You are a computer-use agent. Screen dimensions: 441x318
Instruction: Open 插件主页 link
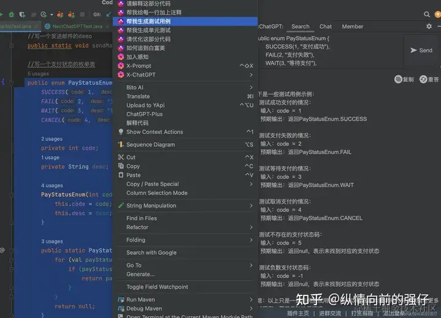point(298,313)
